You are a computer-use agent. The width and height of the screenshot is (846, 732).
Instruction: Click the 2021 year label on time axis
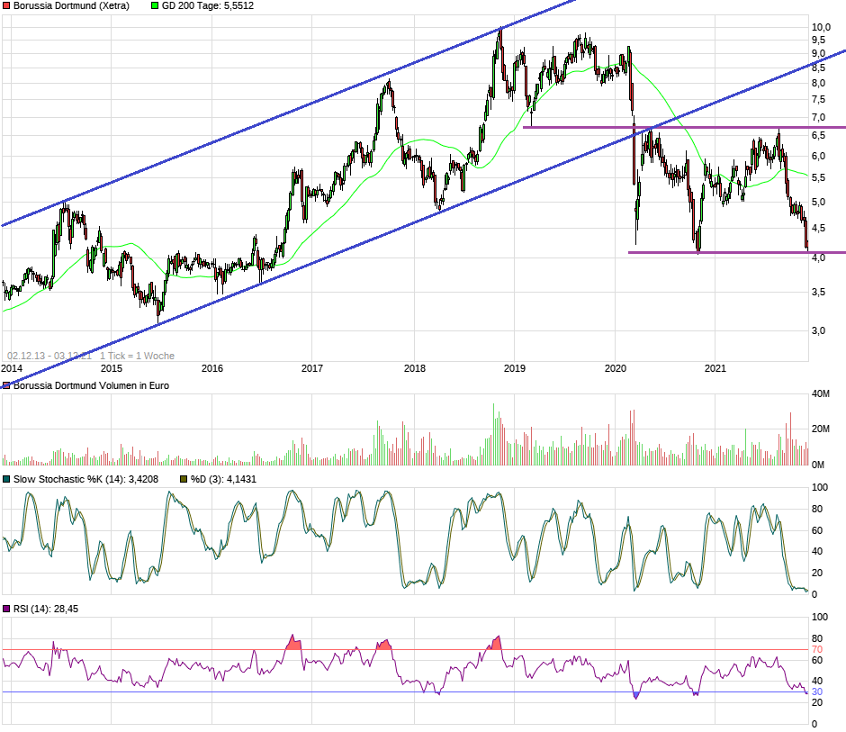pos(715,368)
